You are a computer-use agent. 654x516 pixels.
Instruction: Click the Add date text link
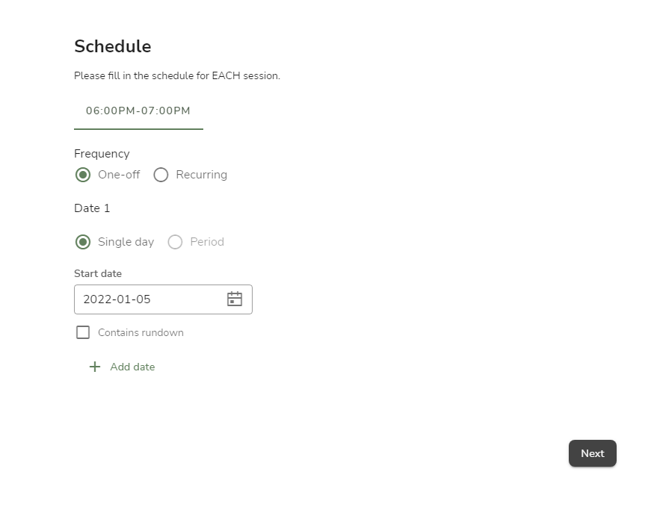(132, 367)
